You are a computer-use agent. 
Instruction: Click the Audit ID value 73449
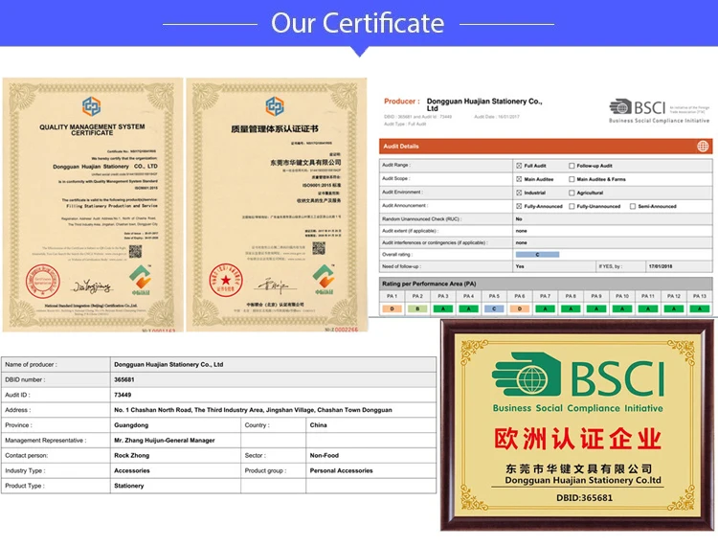coord(123,395)
